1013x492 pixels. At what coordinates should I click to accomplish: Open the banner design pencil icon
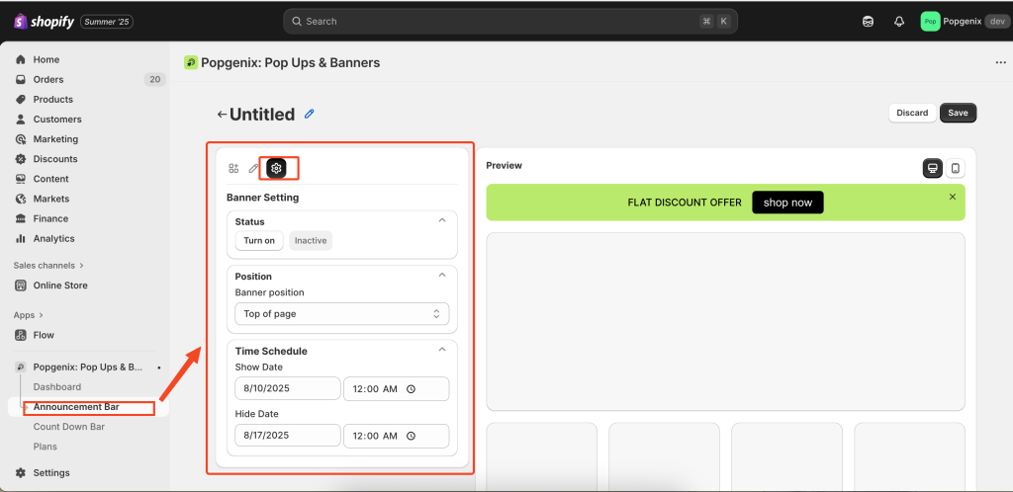pos(254,168)
